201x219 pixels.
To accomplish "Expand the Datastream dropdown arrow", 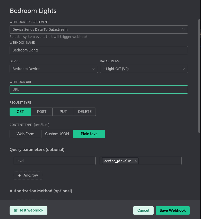I will pos(184,69).
